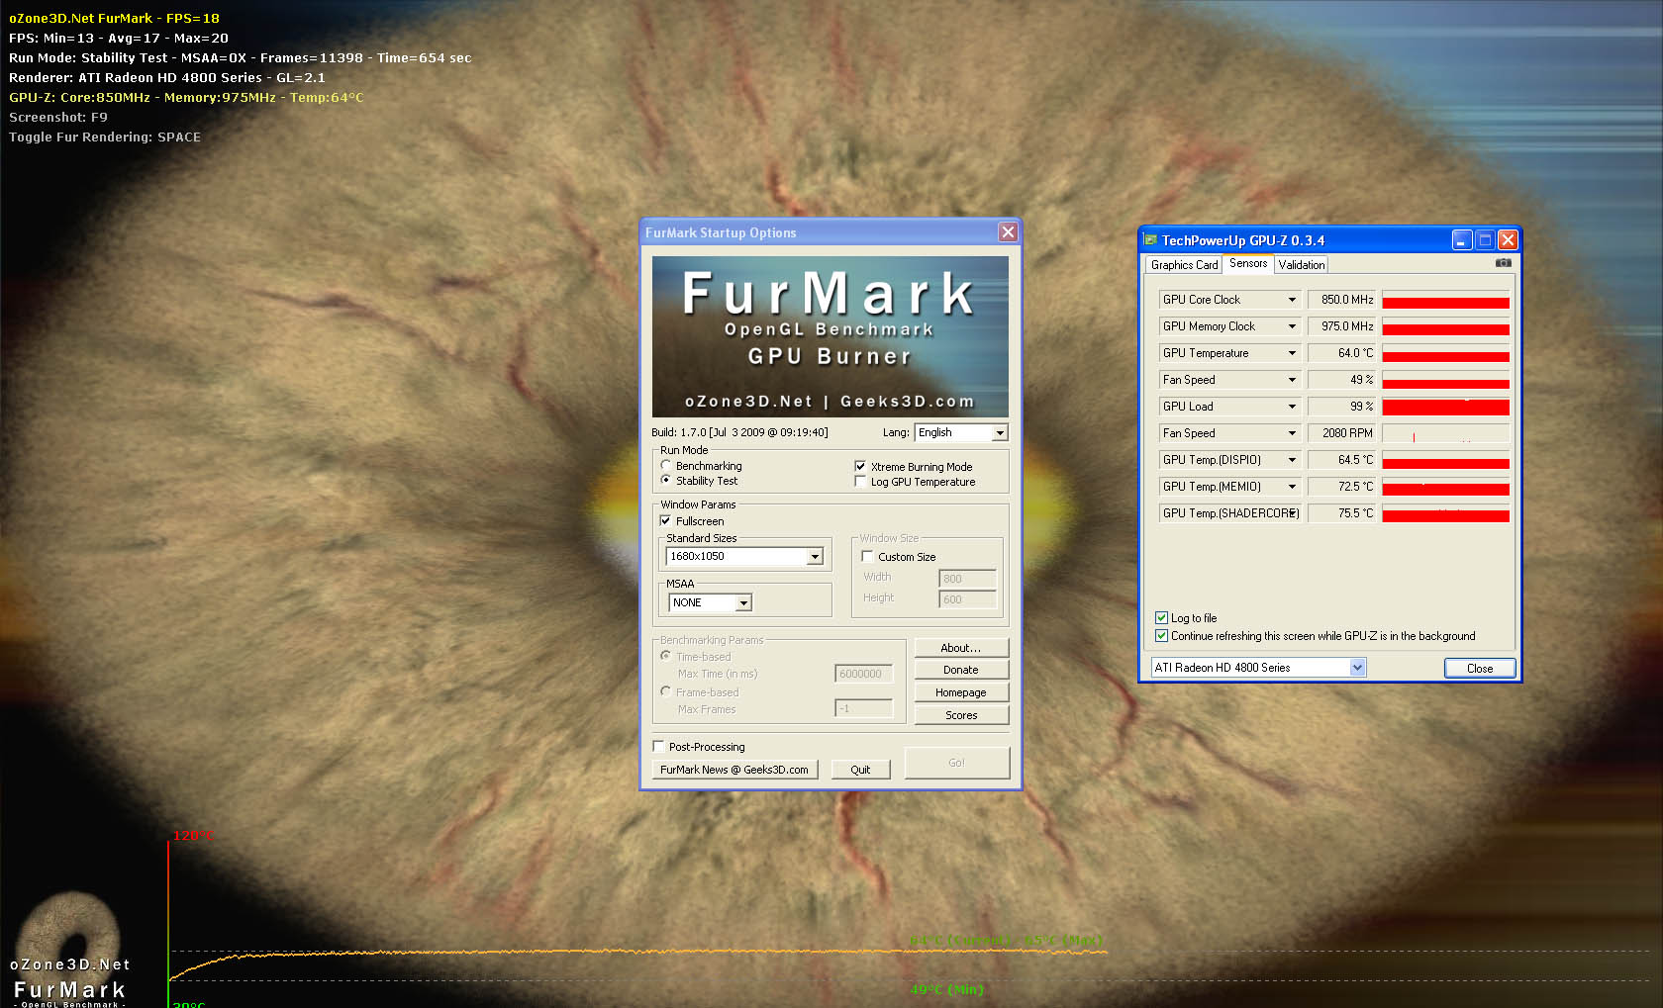Open the GPU Temp.(MEMIO) sensor dropdown
Screen dimensions: 1663x1008
pyautogui.click(x=1229, y=486)
